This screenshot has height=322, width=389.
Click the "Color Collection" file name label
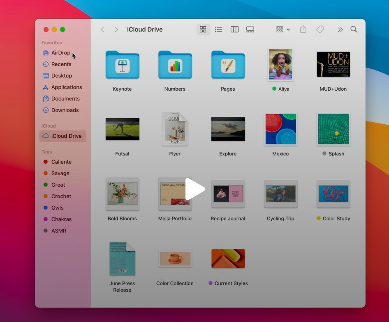[x=175, y=283]
